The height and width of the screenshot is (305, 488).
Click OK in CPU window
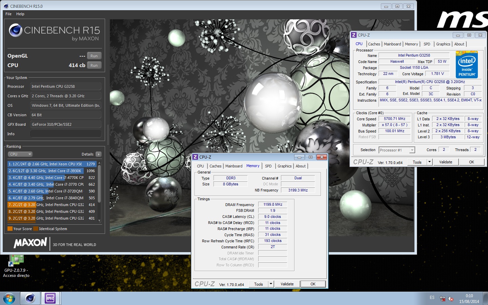(472, 162)
